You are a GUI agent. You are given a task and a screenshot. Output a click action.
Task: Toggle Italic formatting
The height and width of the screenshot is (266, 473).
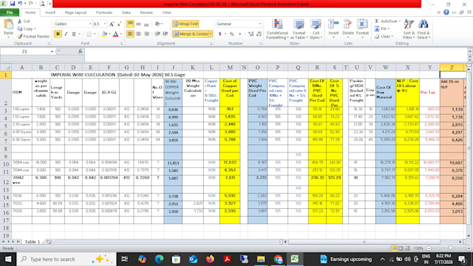point(66,34)
